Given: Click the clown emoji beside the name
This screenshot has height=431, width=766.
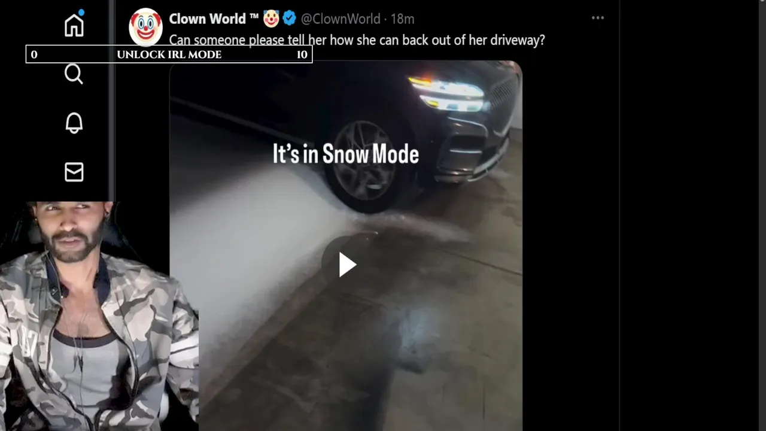Looking at the screenshot, I should pyautogui.click(x=271, y=19).
